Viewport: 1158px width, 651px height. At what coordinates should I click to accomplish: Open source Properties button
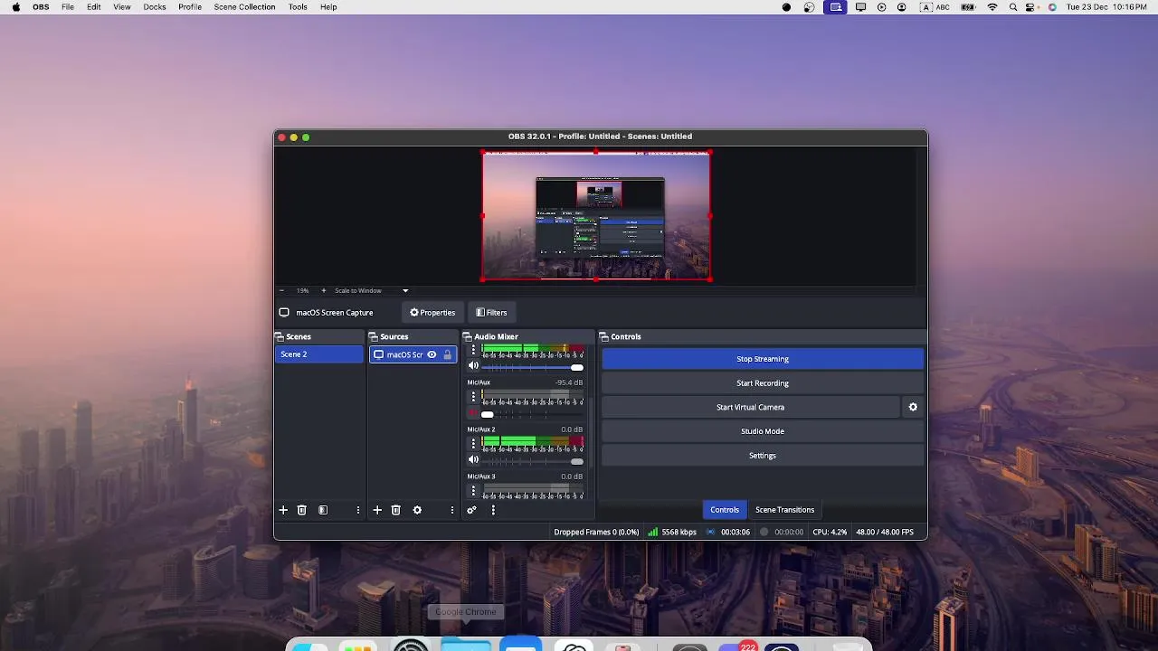click(x=432, y=312)
